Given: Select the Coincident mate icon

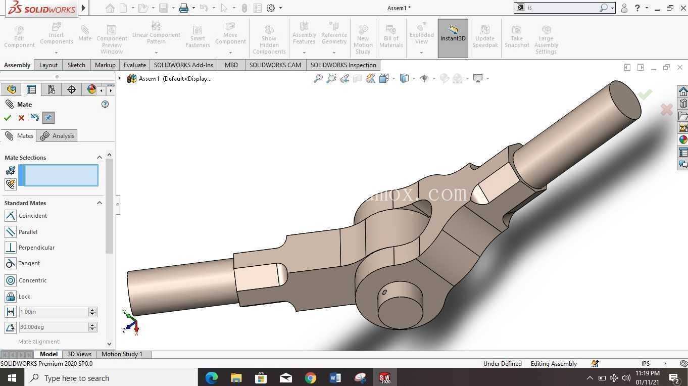Looking at the screenshot, I should pyautogui.click(x=11, y=216).
